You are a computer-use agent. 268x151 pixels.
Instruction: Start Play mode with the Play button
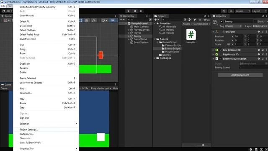[128, 11]
